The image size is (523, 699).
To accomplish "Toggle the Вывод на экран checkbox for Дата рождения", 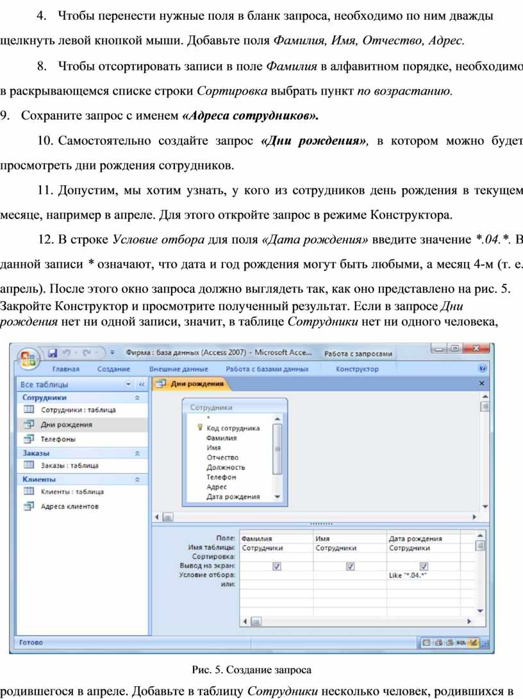I will click(x=424, y=566).
